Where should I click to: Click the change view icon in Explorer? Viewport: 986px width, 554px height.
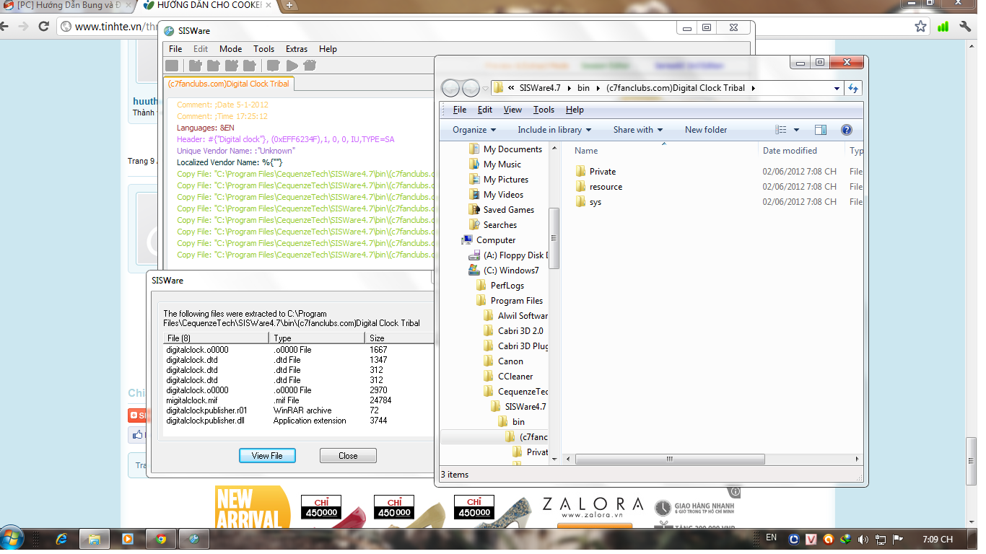[780, 130]
